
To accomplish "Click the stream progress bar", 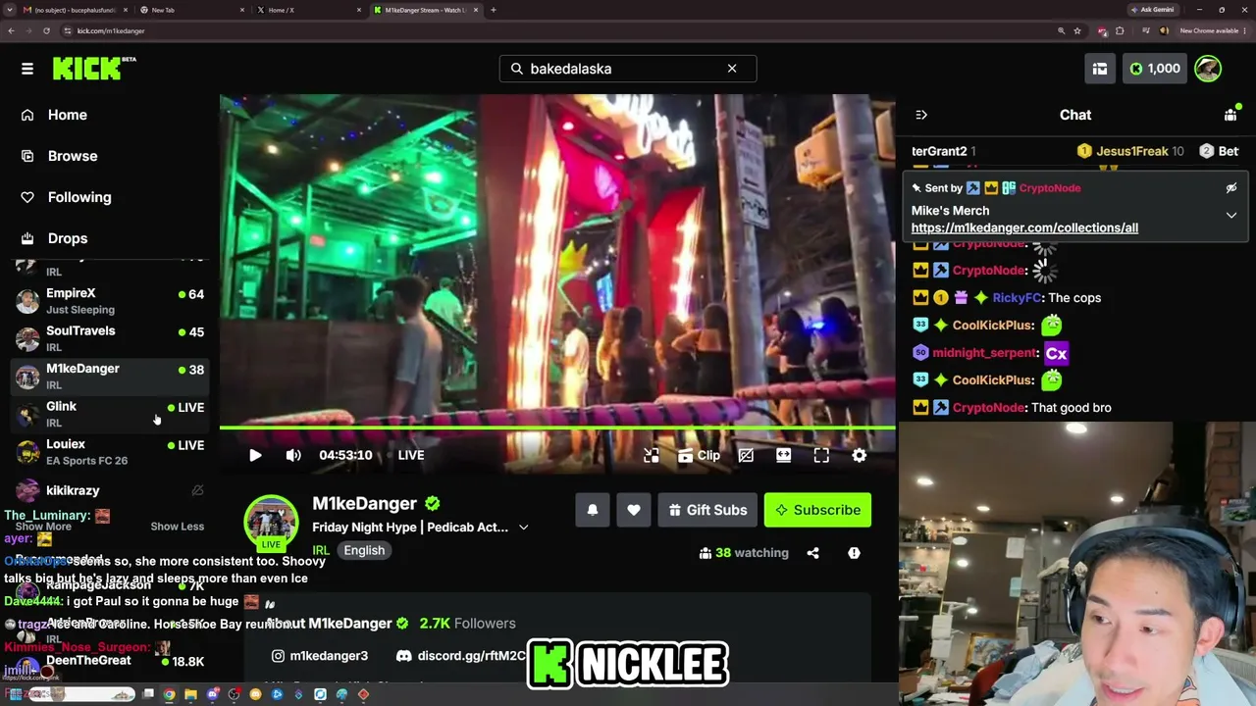I will [x=557, y=428].
